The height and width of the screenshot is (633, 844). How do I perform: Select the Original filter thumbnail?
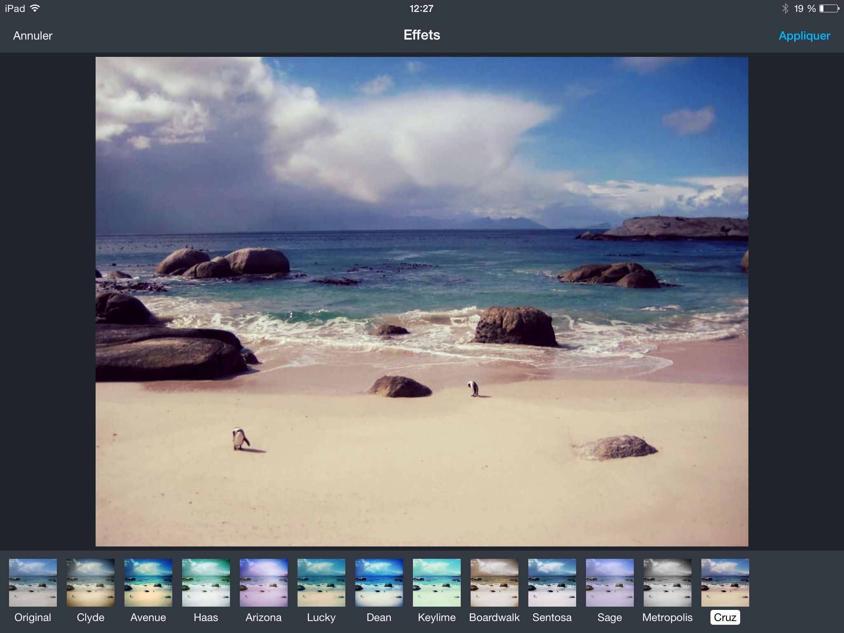[33, 582]
